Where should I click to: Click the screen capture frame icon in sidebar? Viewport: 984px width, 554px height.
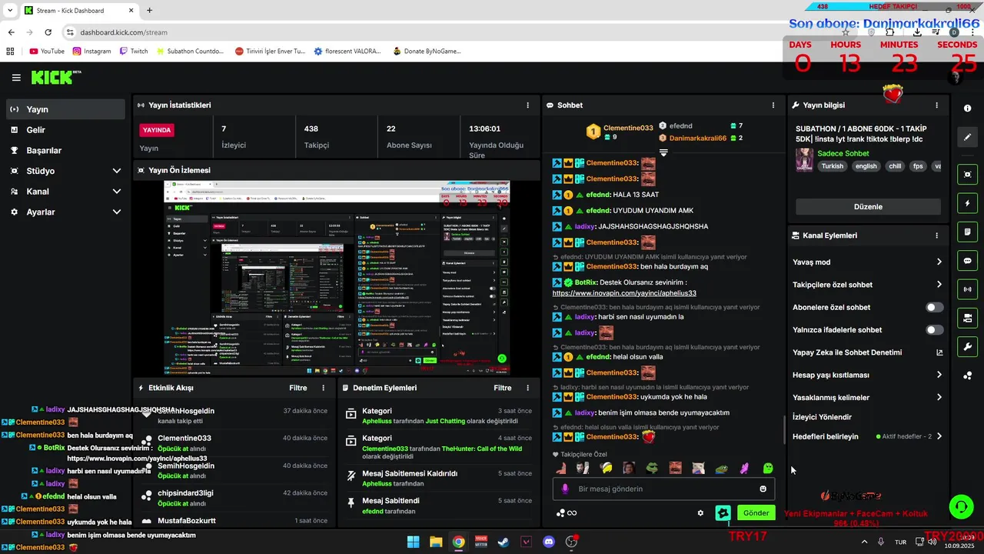(x=967, y=175)
